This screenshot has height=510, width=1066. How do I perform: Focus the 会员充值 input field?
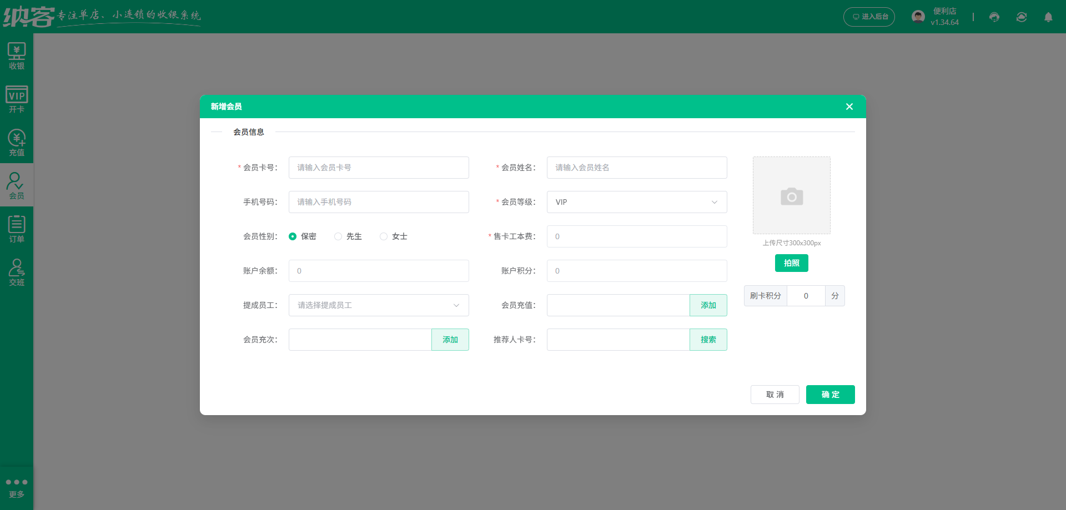(x=619, y=305)
